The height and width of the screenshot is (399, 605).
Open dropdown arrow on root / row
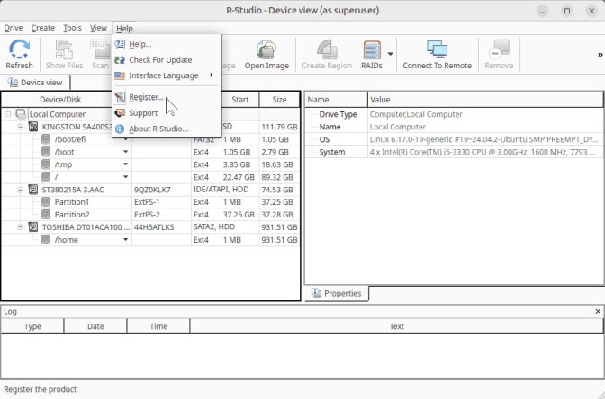pyautogui.click(x=125, y=177)
